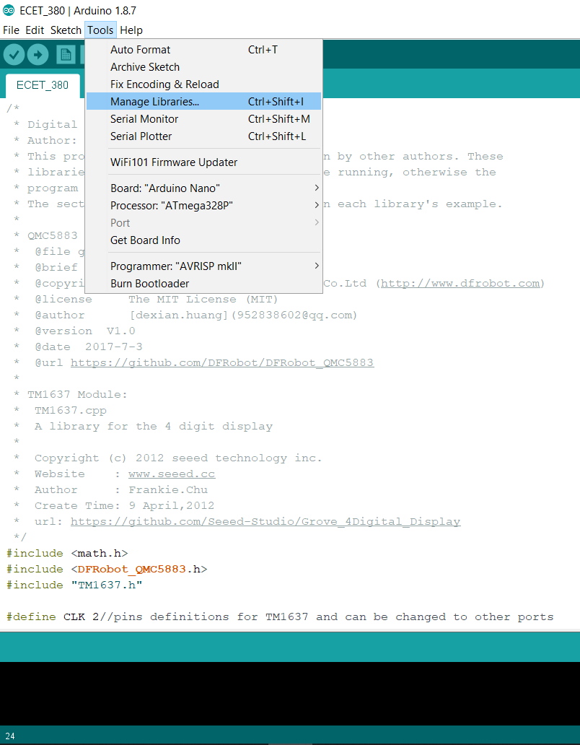Image resolution: width=580 pixels, height=745 pixels.
Task: Open the Sketch menu
Action: (x=66, y=30)
